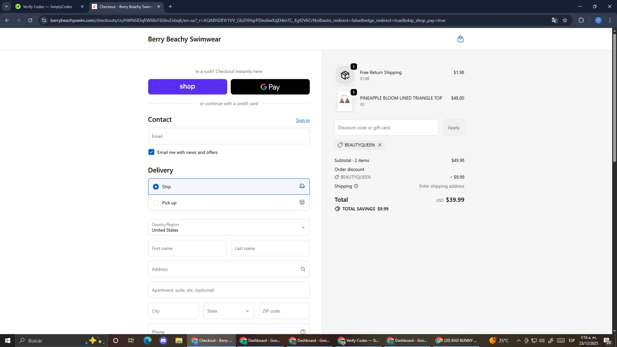The image size is (617, 347).
Task: Focus the Email input field
Action: click(229, 136)
